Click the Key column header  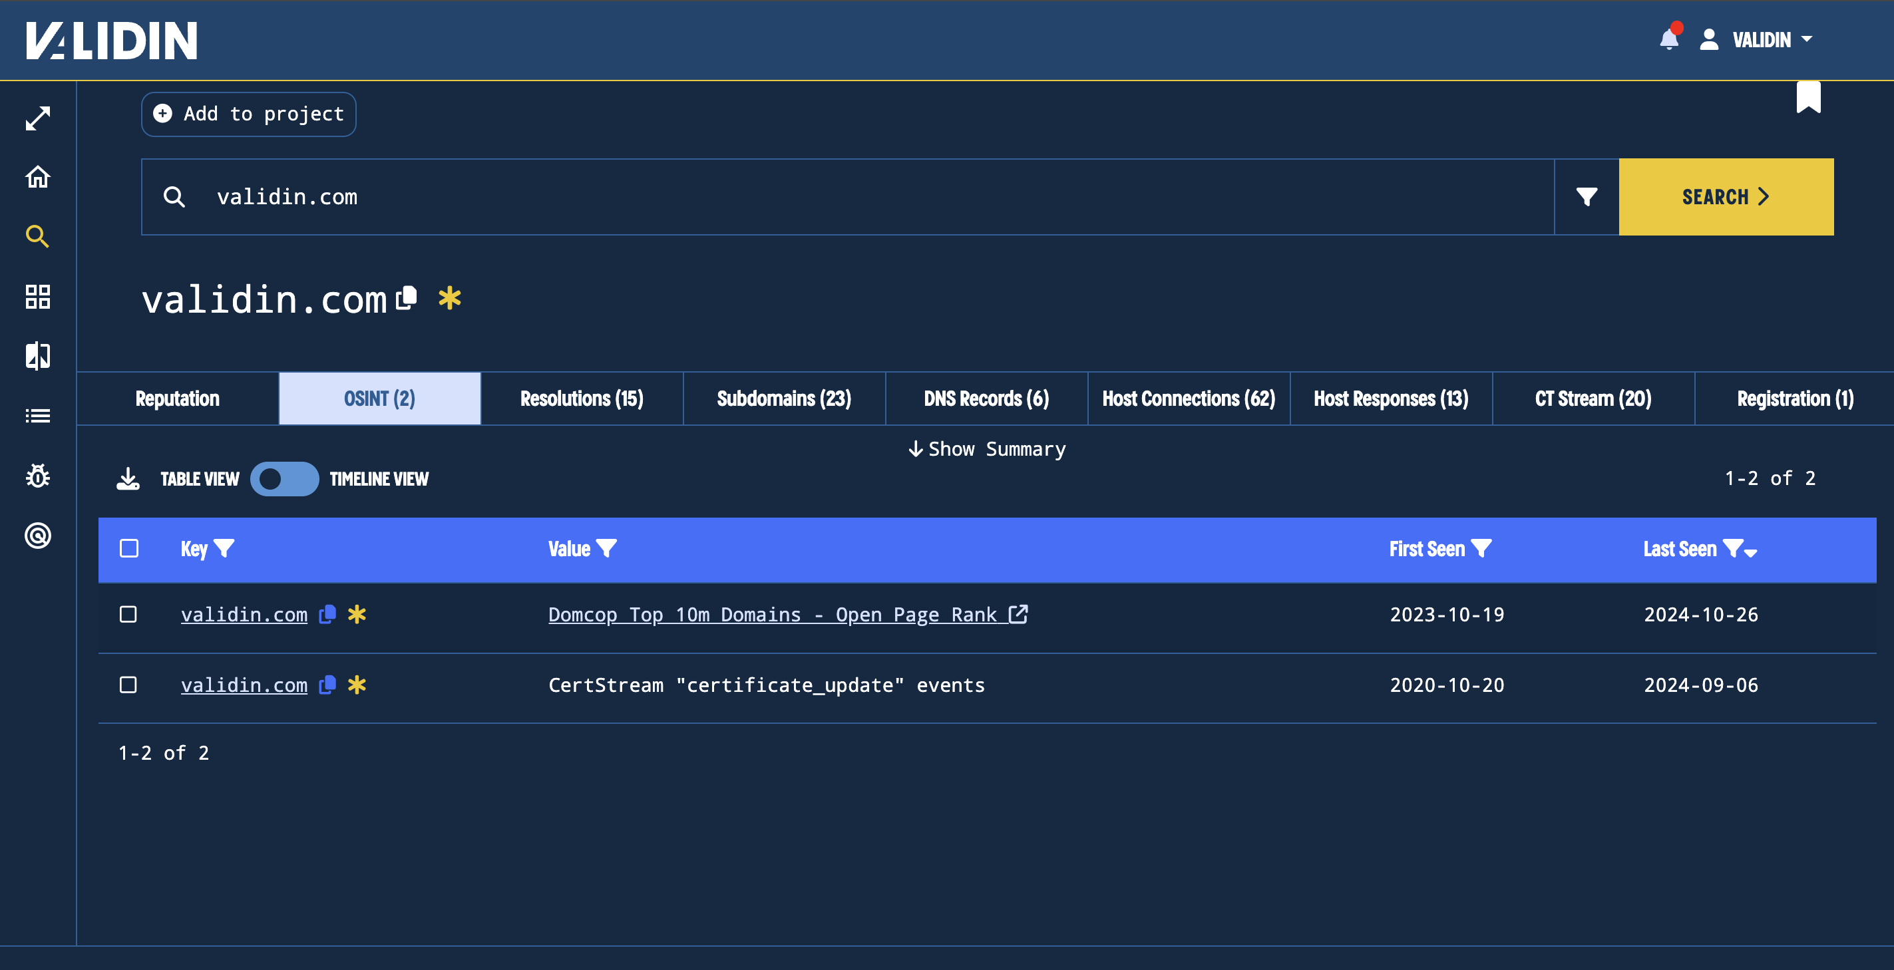click(194, 548)
